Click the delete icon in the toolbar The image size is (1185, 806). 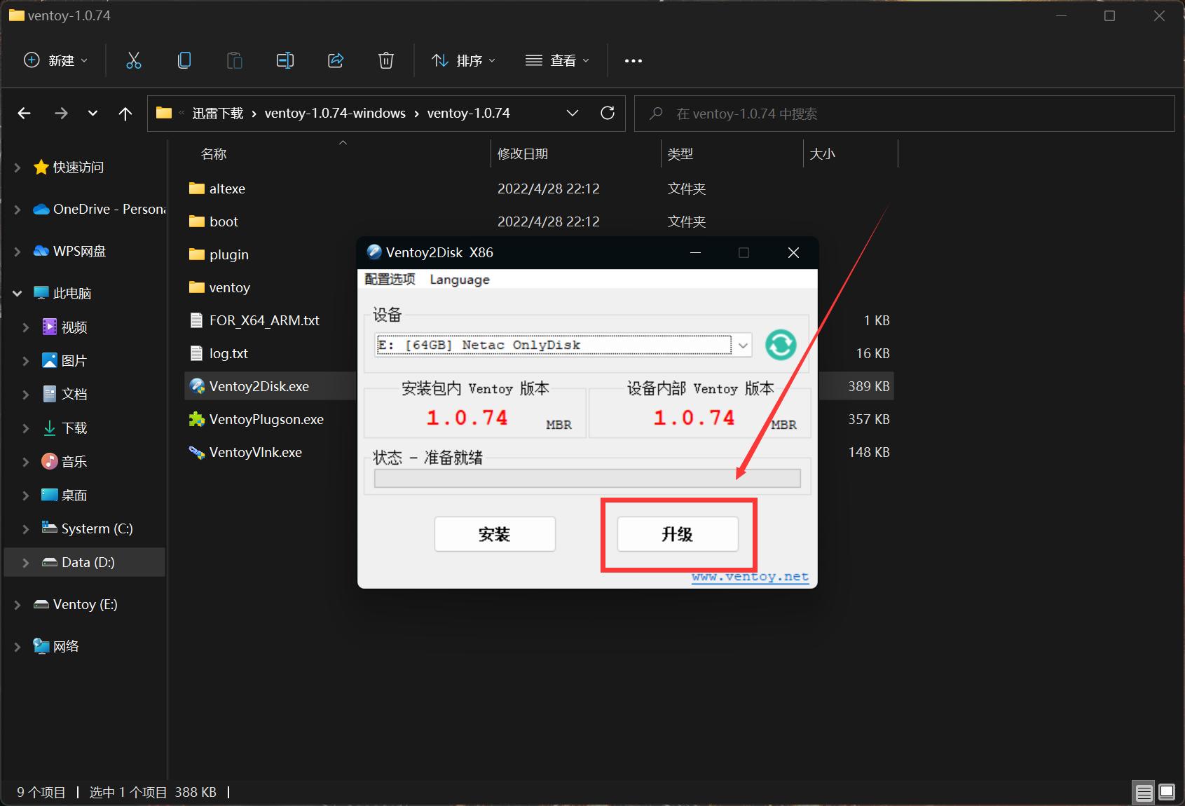coord(385,60)
